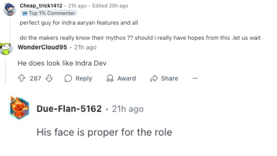The height and width of the screenshot is (156, 277).
Task: Collapse thread line under Cheap_trick1412's avatar
Action: point(10,29)
